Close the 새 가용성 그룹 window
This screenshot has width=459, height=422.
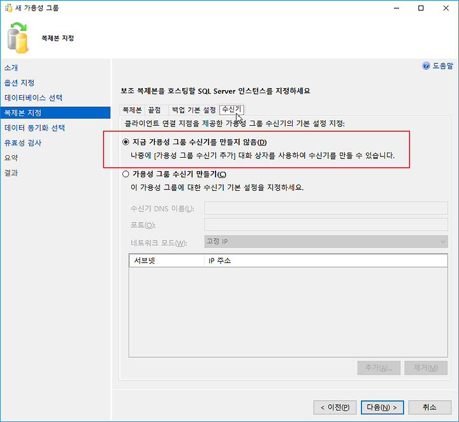[446, 8]
